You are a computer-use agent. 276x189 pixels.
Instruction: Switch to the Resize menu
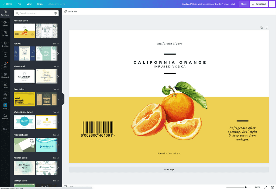[x=40, y=4]
